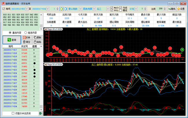The width and height of the screenshot is (188, 118).
Task: Open start period 20210914-053 dropdown
Action: 27,9
